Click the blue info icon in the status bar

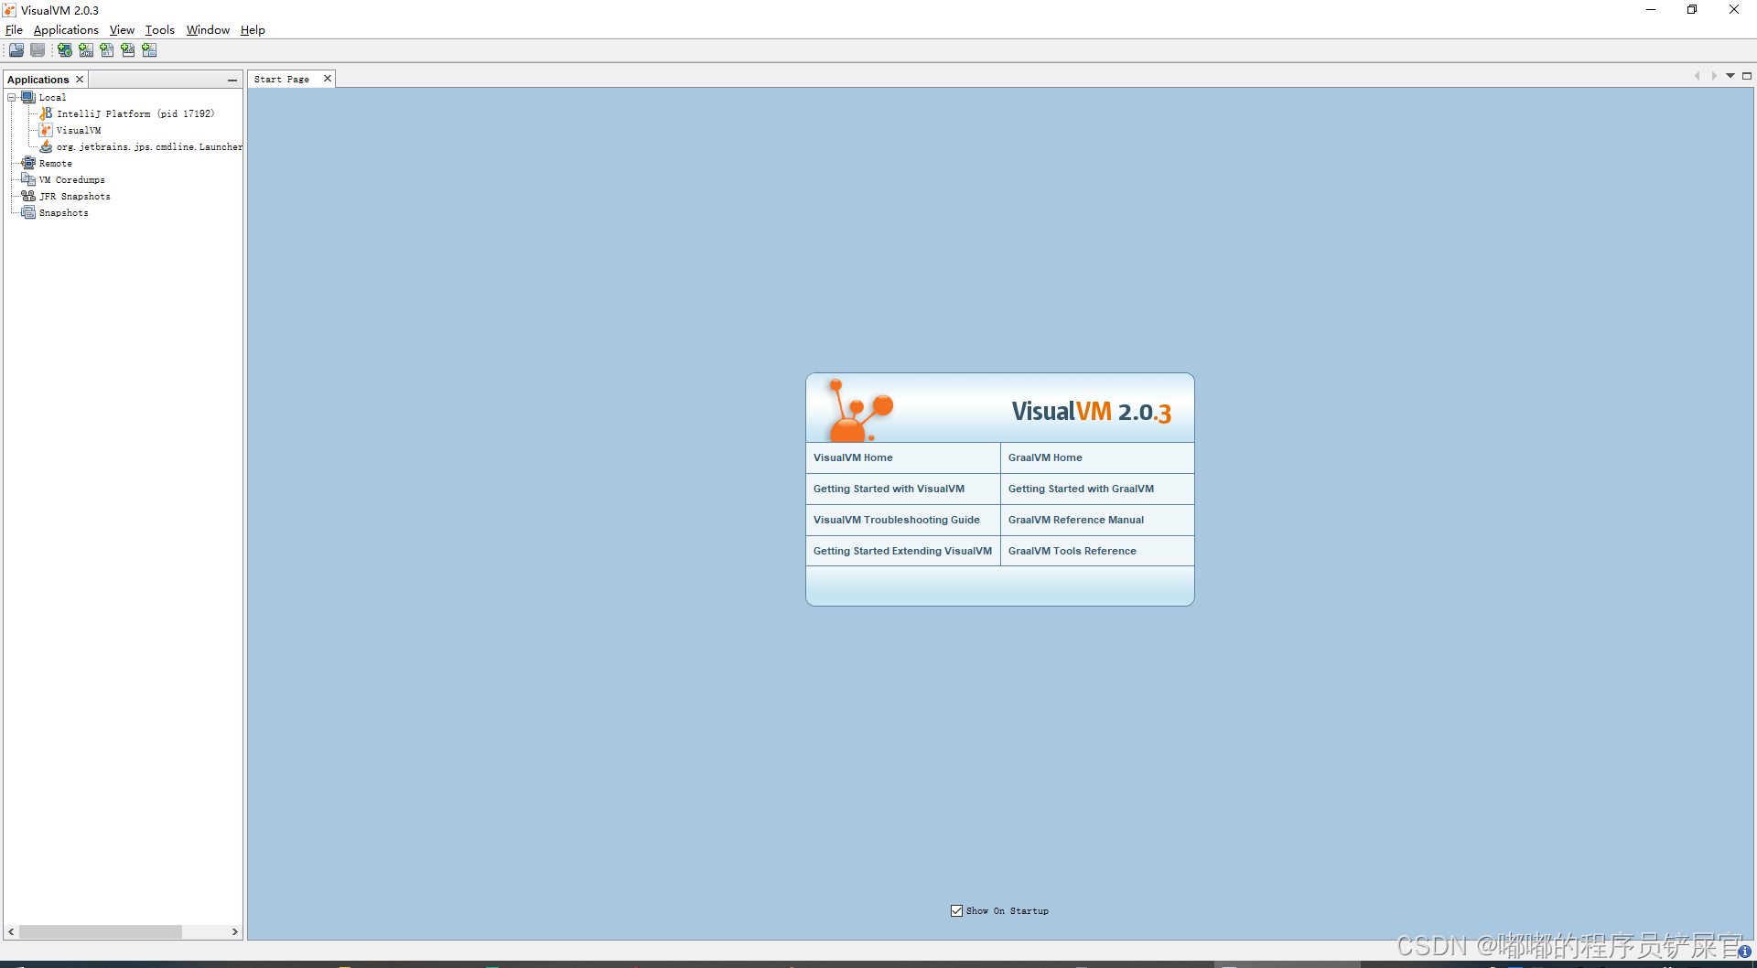tap(1744, 952)
